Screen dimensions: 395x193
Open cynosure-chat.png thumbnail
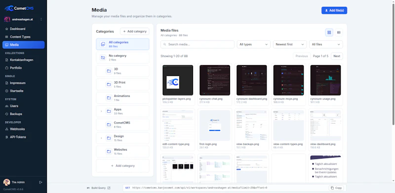pos(215,80)
